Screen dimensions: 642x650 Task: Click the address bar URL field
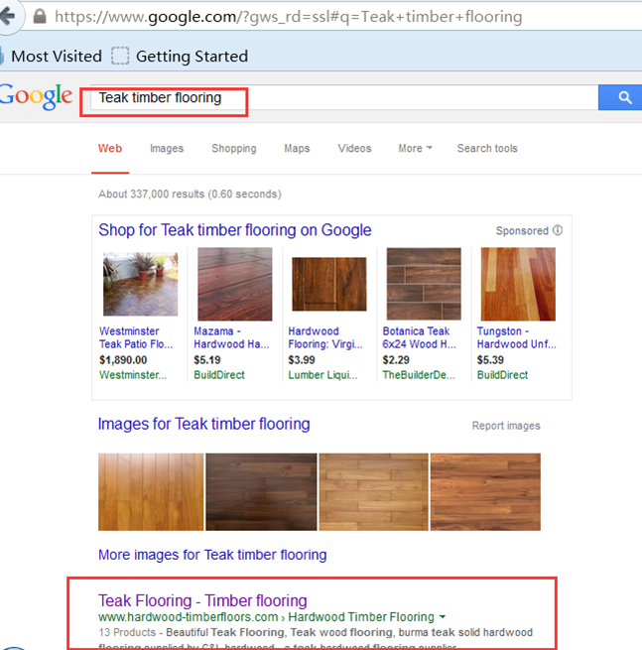pyautogui.click(x=331, y=17)
